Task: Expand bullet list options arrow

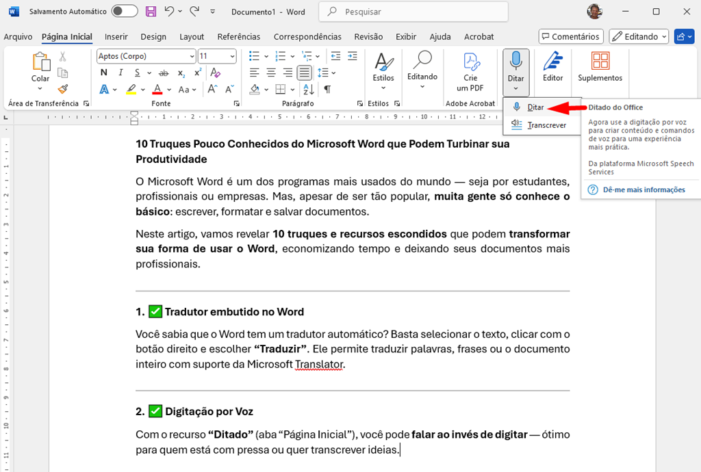Action: pos(266,56)
